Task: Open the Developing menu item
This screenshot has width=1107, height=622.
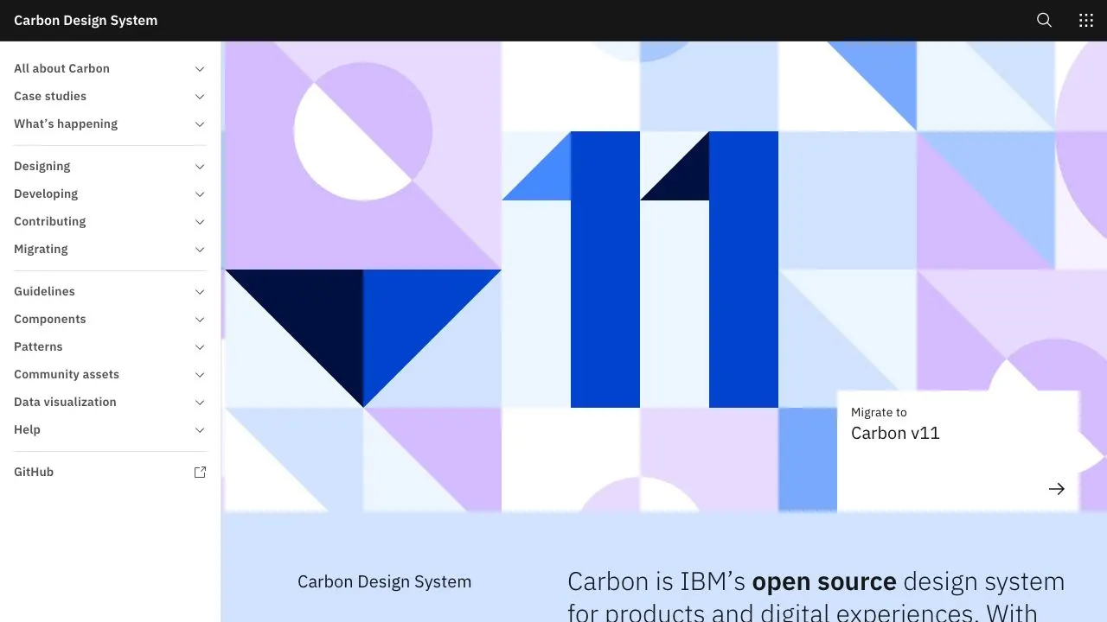Action: 46,194
